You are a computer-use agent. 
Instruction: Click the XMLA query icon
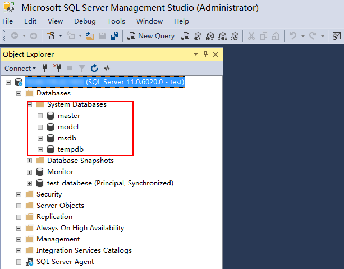tap(223, 36)
